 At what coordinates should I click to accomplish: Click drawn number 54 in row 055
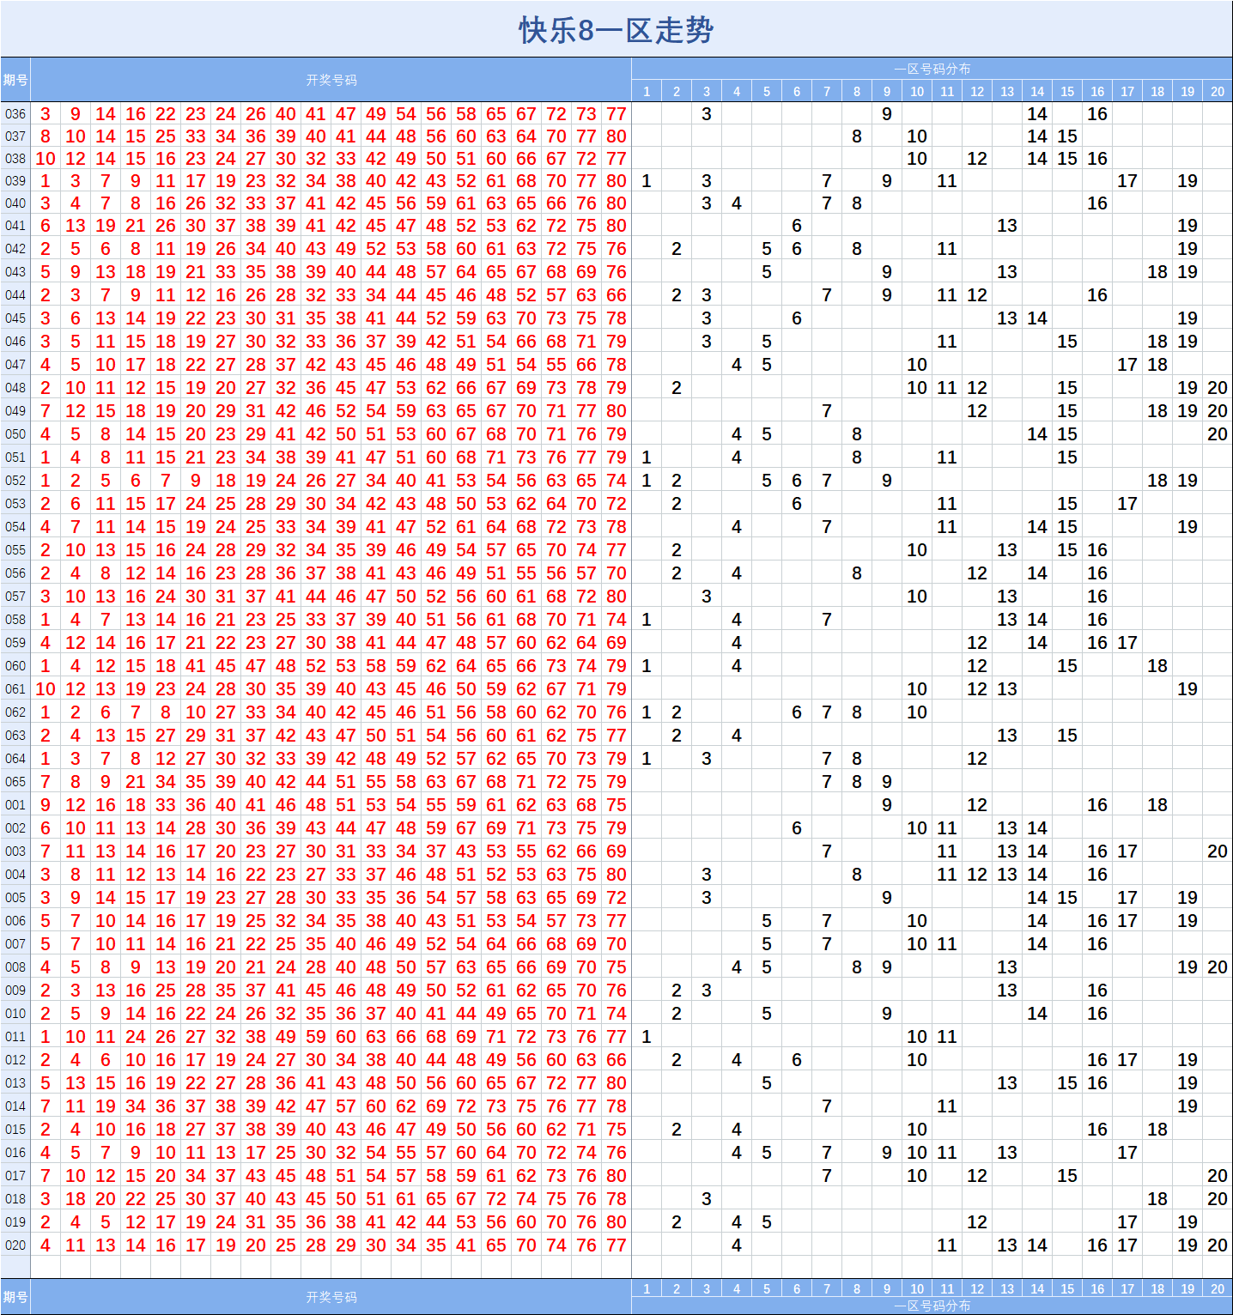click(x=466, y=550)
